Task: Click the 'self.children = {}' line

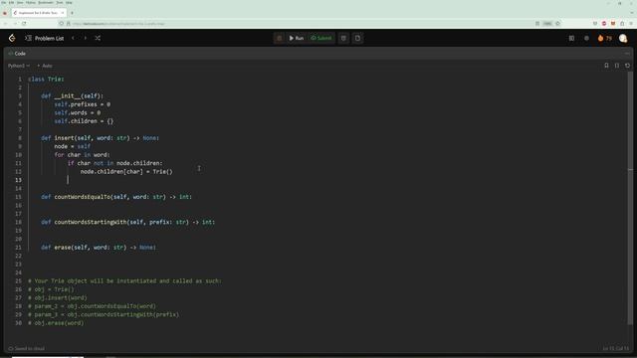Action: point(84,121)
